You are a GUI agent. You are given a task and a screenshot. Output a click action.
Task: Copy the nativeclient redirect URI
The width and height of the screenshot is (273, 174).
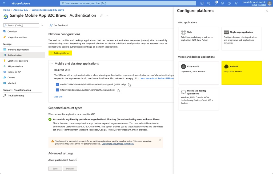(x=118, y=90)
